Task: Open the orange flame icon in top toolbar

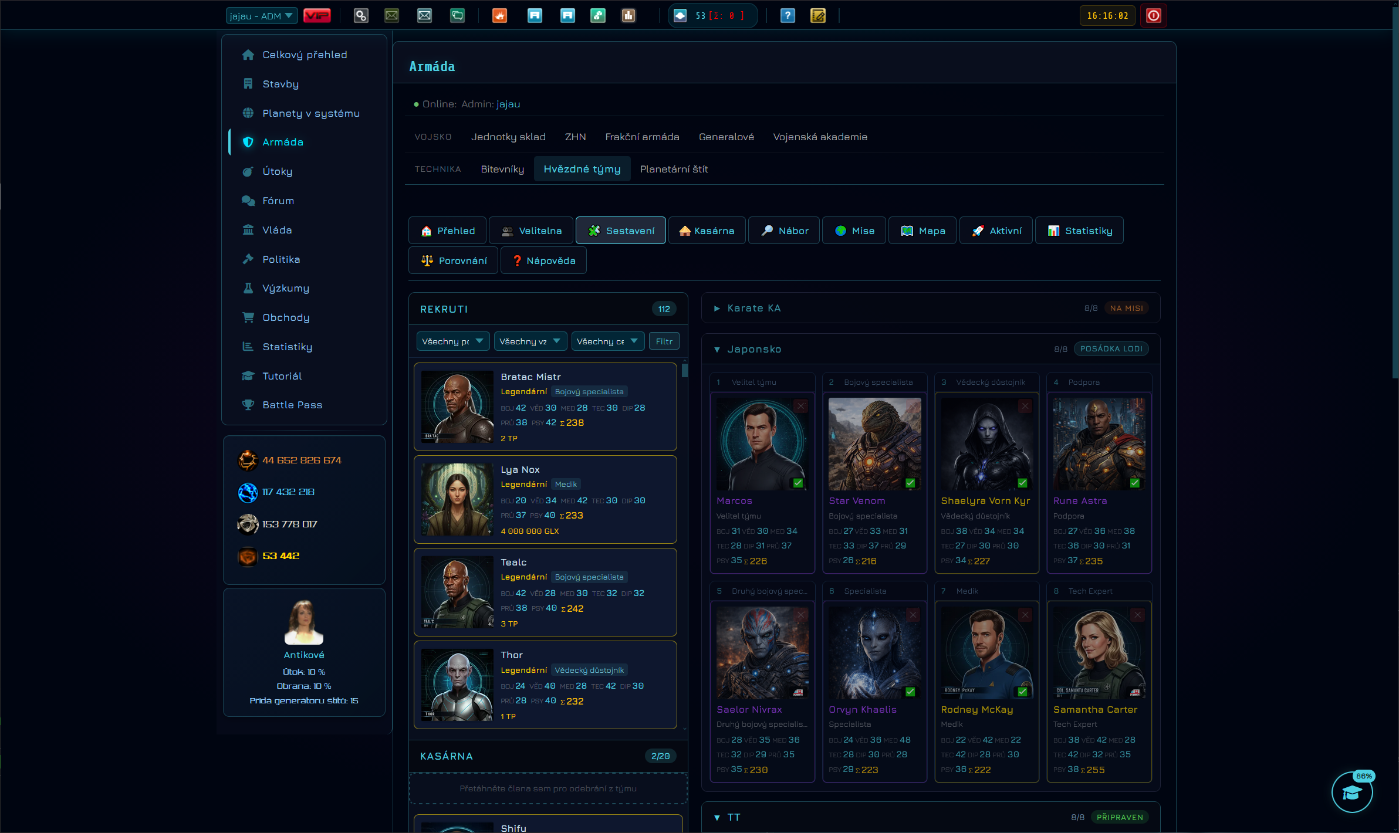Action: [499, 16]
